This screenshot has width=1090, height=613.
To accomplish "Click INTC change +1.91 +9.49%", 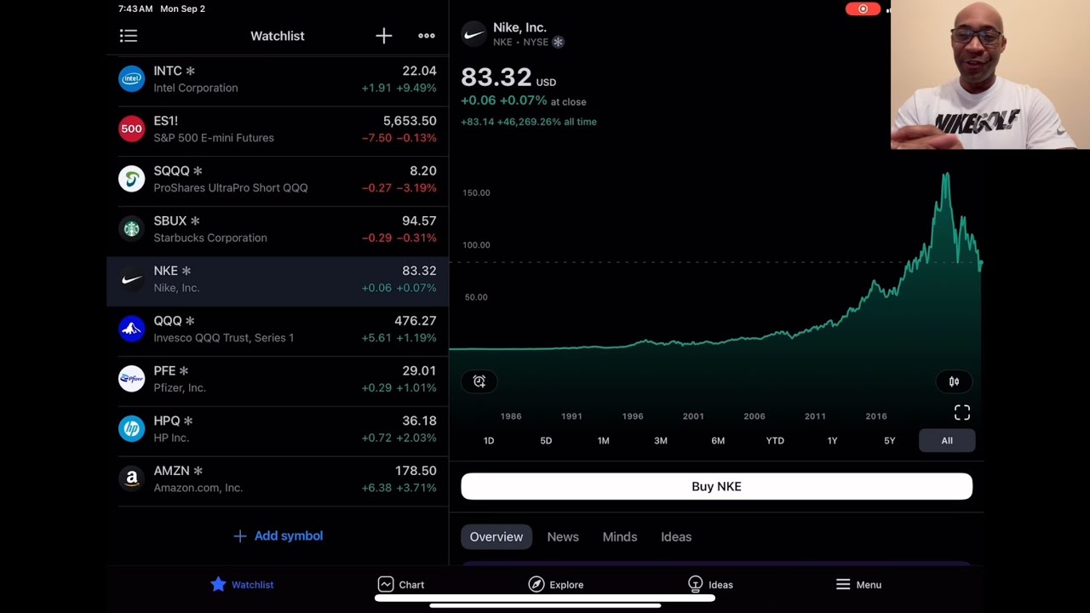I will click(399, 88).
